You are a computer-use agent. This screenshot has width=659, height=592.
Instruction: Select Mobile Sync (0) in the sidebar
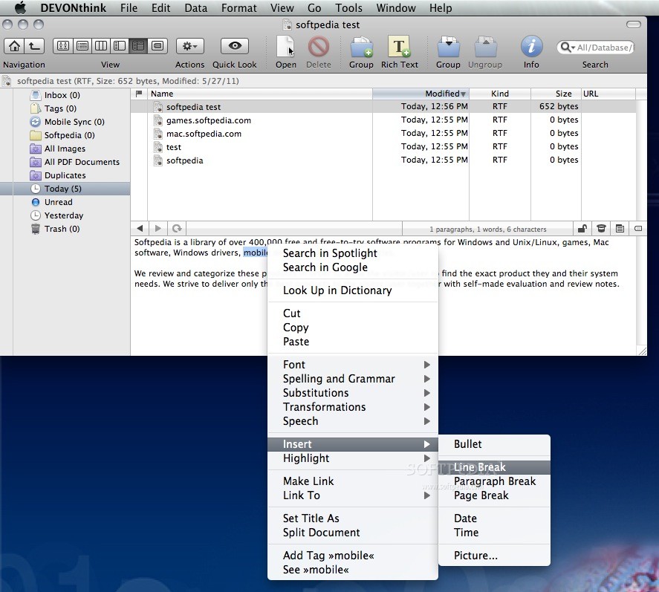[74, 123]
